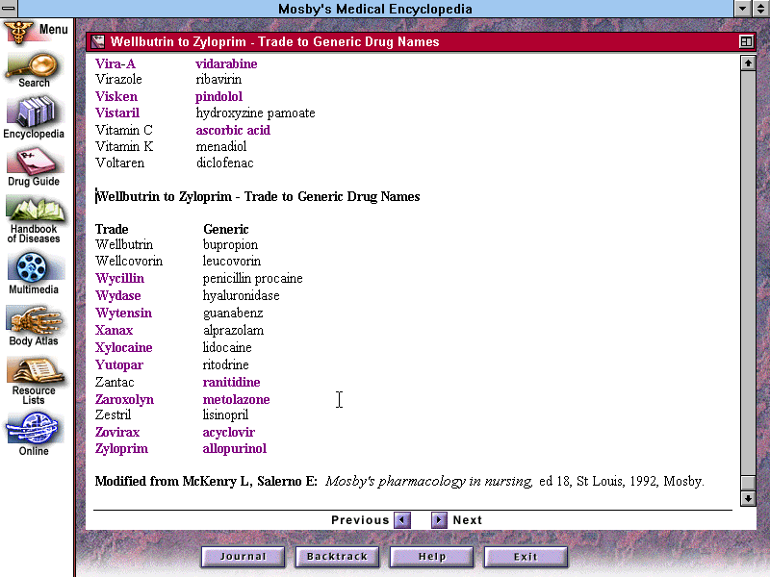Open the Xylocaine link
This screenshot has height=577, width=770.
click(x=124, y=348)
